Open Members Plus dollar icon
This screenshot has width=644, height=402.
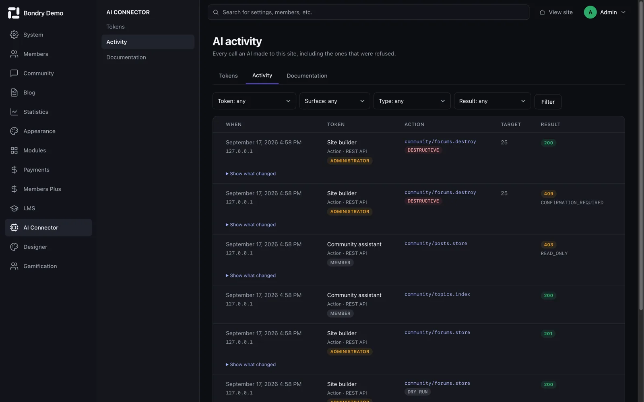coord(14,189)
